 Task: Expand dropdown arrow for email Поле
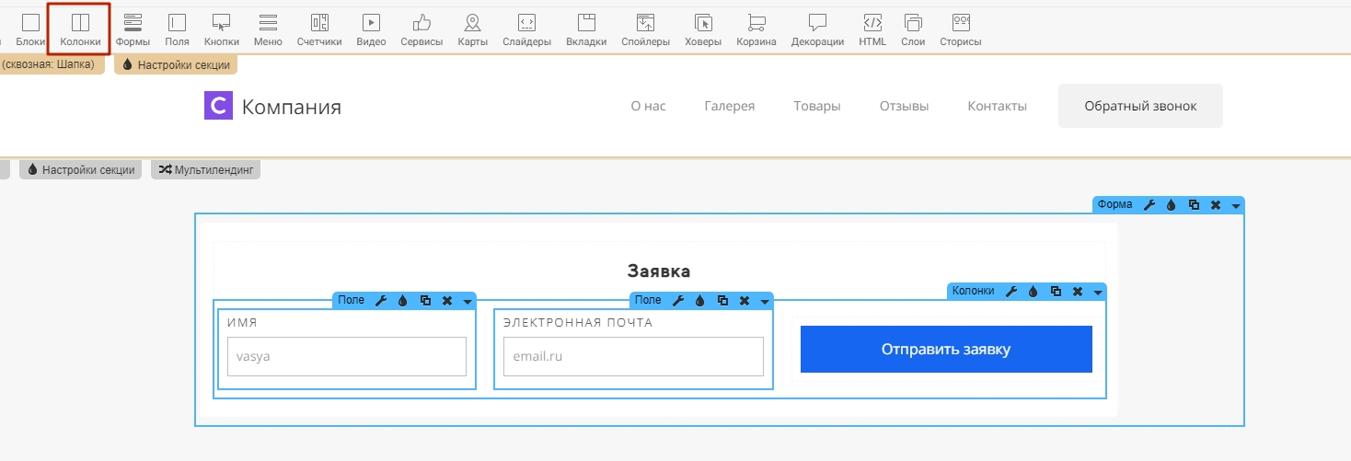pos(765,301)
